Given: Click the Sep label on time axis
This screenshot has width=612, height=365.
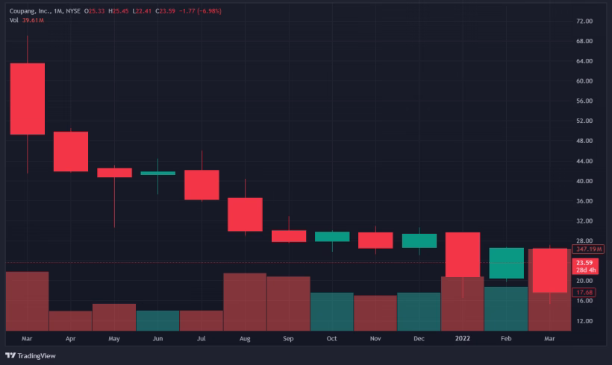Looking at the screenshot, I should tap(288, 338).
